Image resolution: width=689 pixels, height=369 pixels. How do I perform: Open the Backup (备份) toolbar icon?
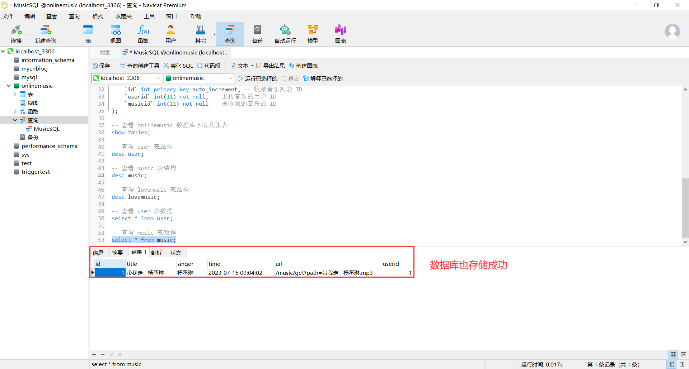(x=258, y=34)
